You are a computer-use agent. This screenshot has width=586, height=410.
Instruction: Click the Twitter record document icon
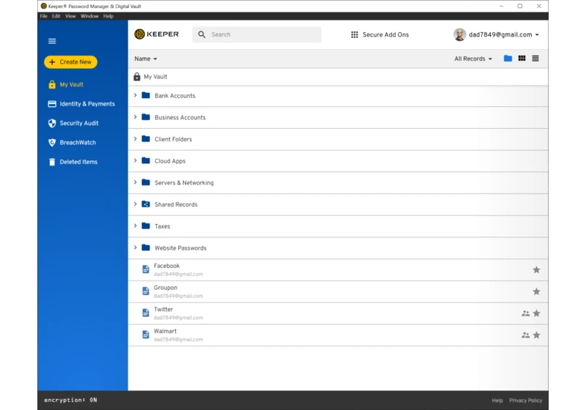tap(146, 313)
